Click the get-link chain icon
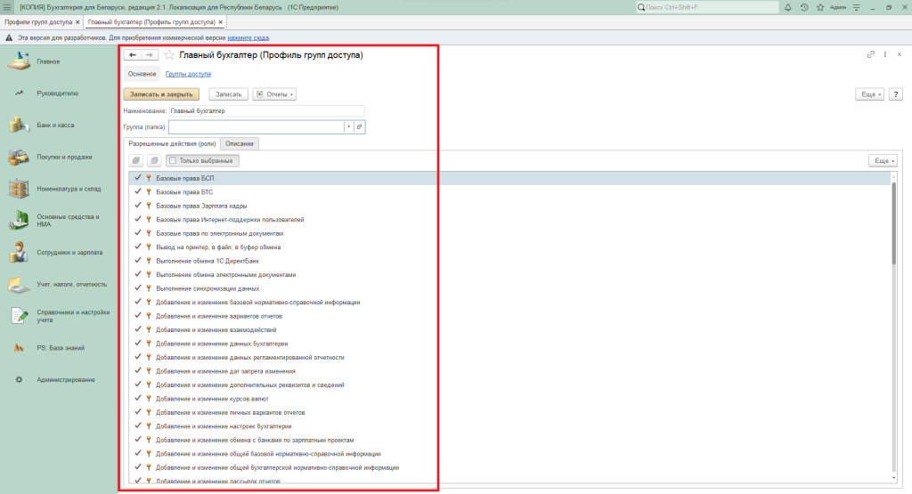This screenshot has height=494, width=912. 870,55
